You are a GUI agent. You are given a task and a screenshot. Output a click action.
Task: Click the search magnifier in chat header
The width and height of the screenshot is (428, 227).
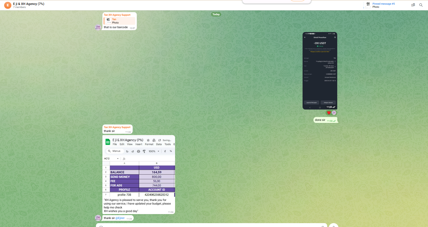click(421, 5)
